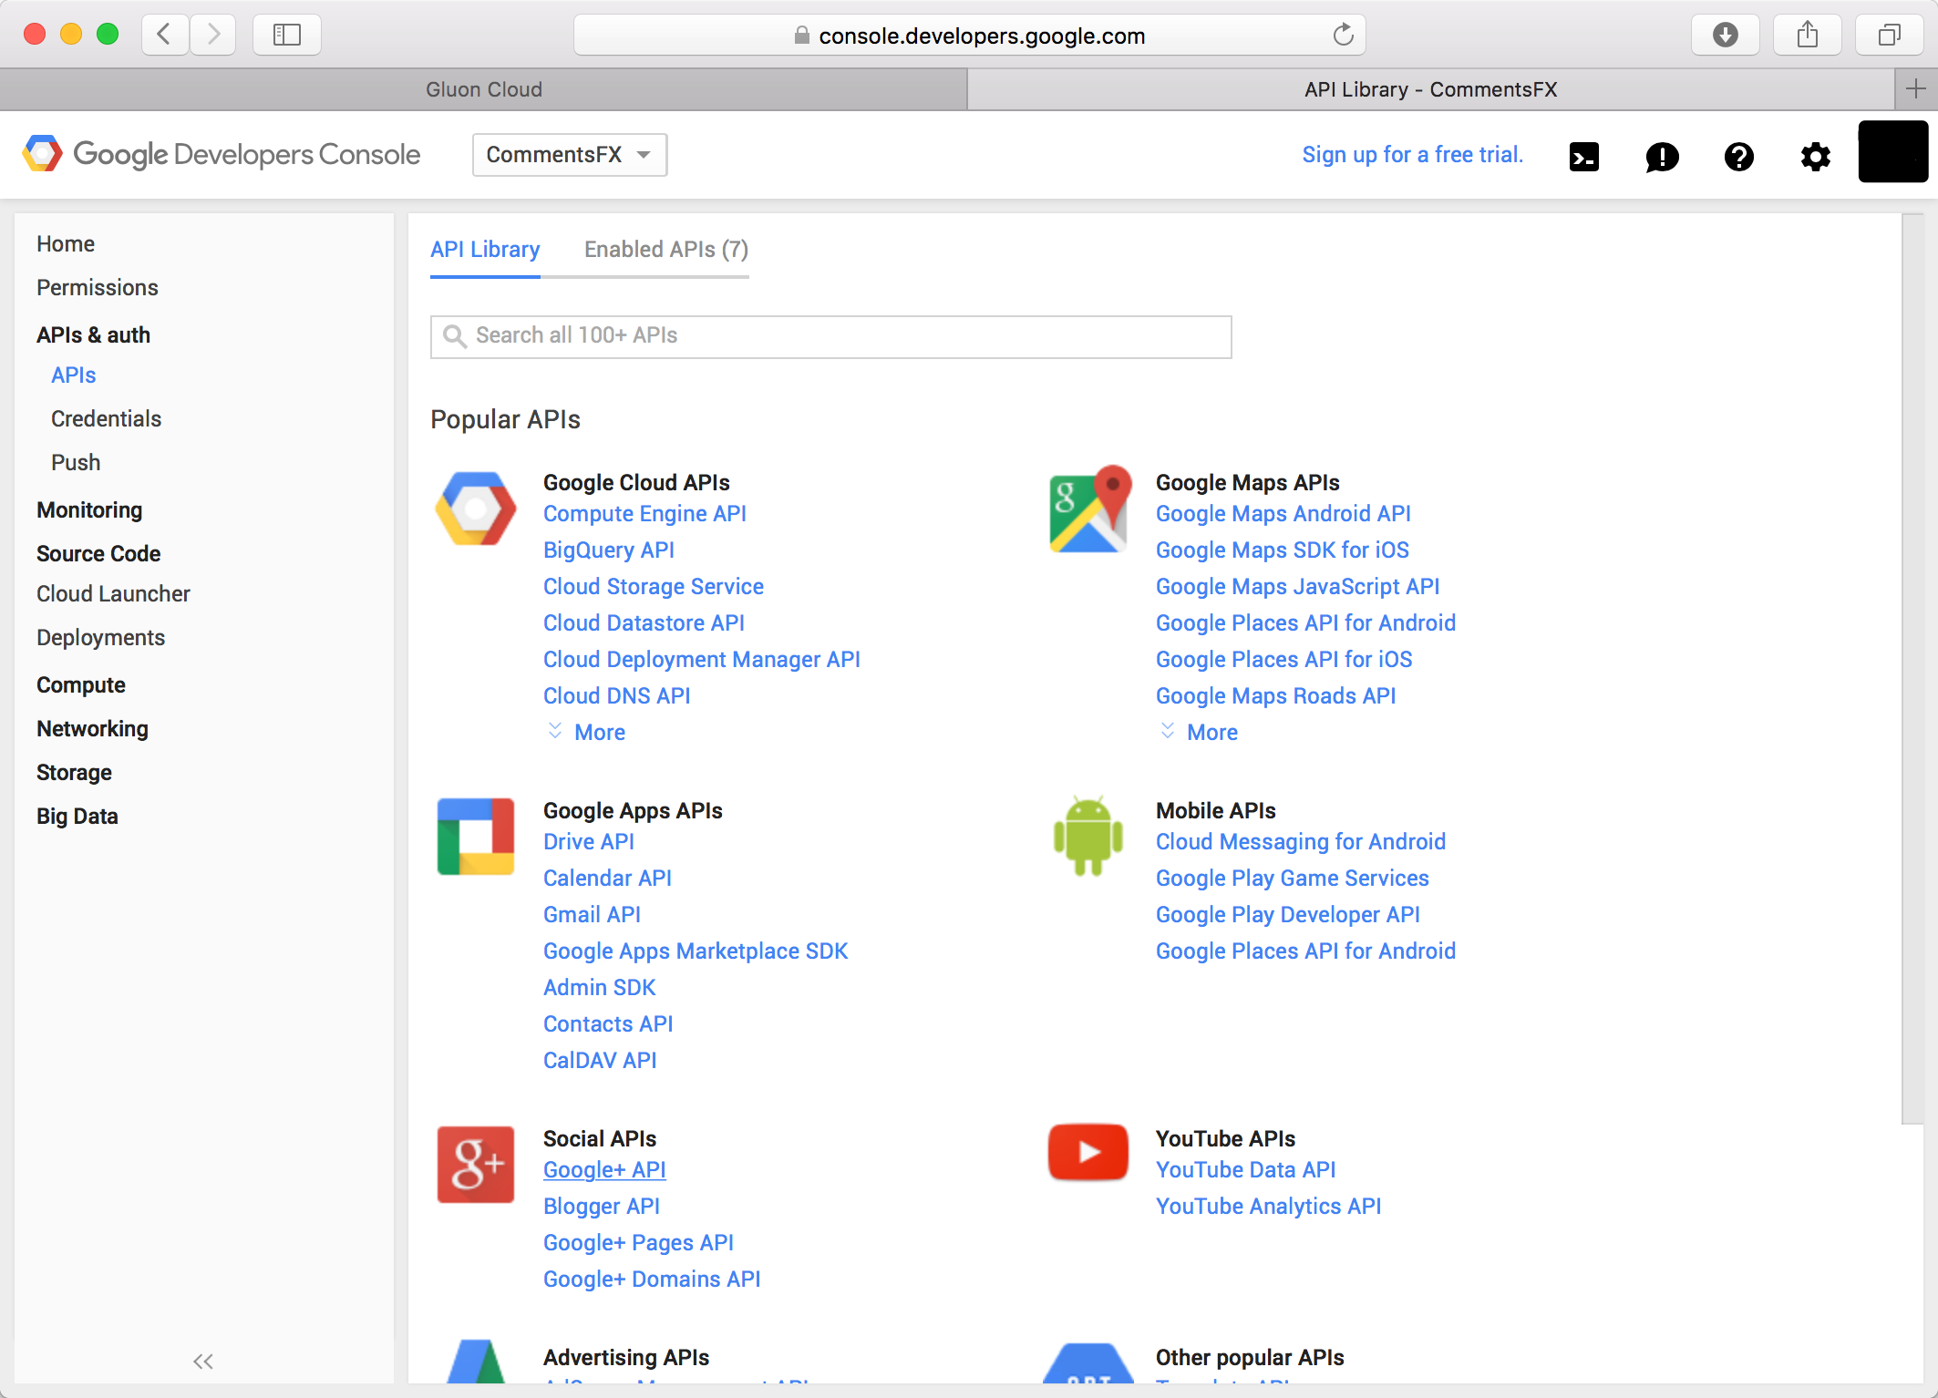Switch to the API Library tab
Screen dimensions: 1938x1398
(485, 250)
